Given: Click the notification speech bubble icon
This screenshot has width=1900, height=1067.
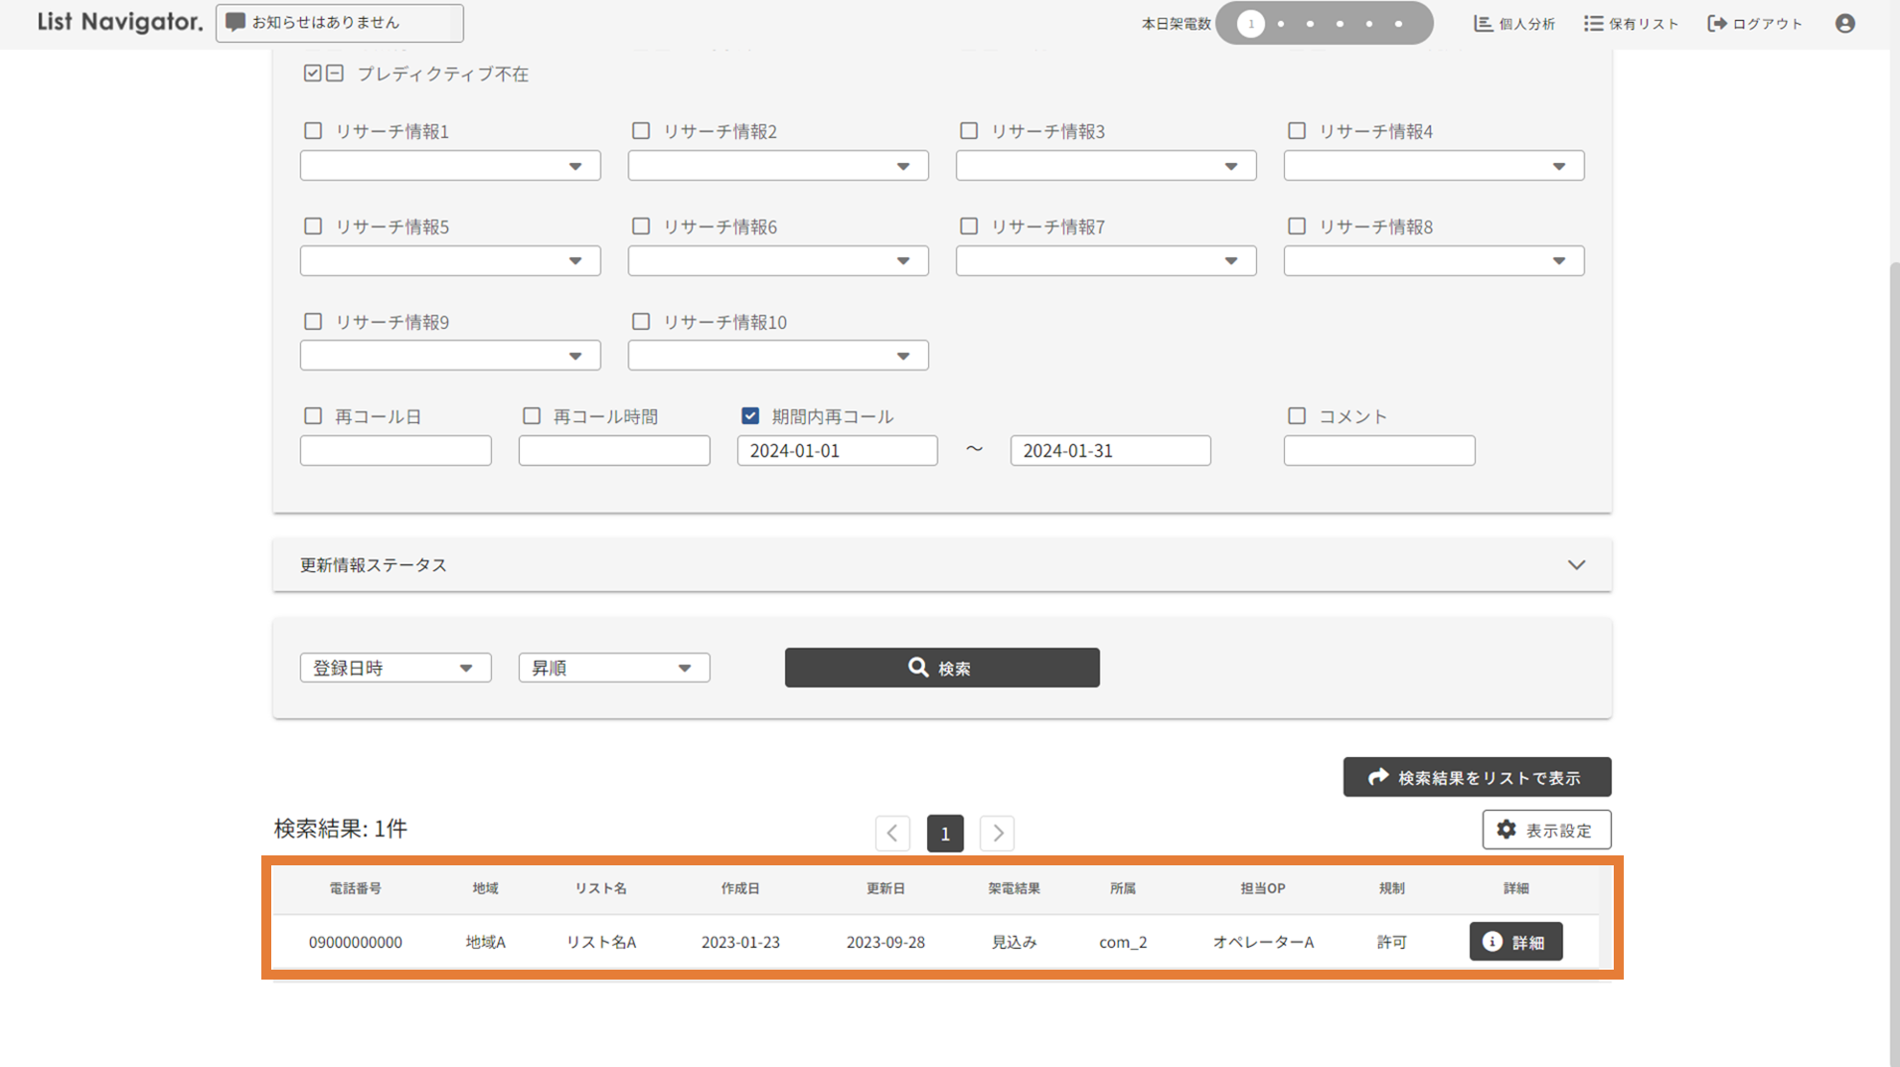Looking at the screenshot, I should coord(236,23).
